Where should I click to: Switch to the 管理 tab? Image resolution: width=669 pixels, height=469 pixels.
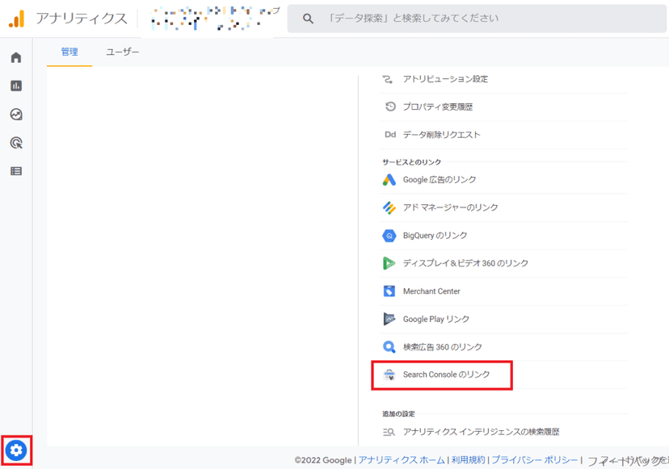(x=69, y=52)
